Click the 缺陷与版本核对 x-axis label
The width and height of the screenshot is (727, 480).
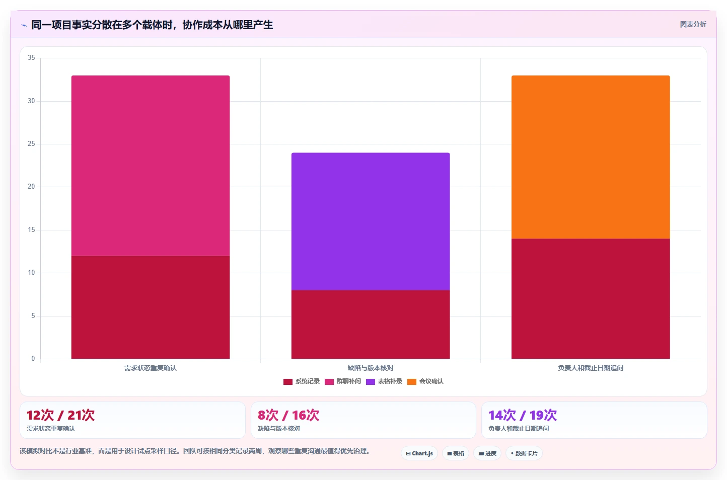point(371,368)
